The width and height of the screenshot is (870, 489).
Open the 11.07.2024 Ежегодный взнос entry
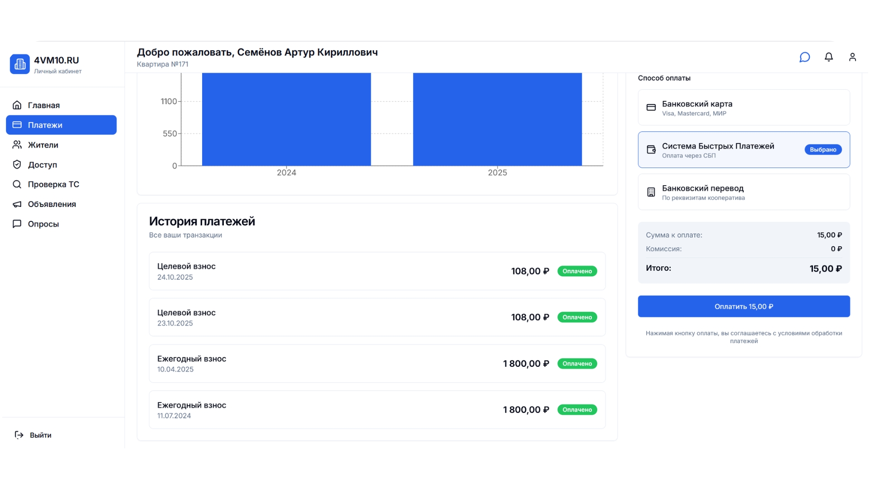pos(377,410)
